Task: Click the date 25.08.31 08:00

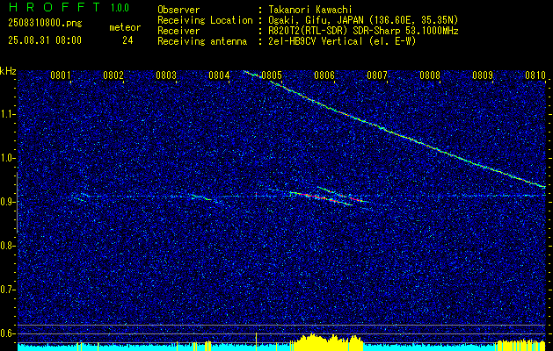Action: click(x=45, y=40)
